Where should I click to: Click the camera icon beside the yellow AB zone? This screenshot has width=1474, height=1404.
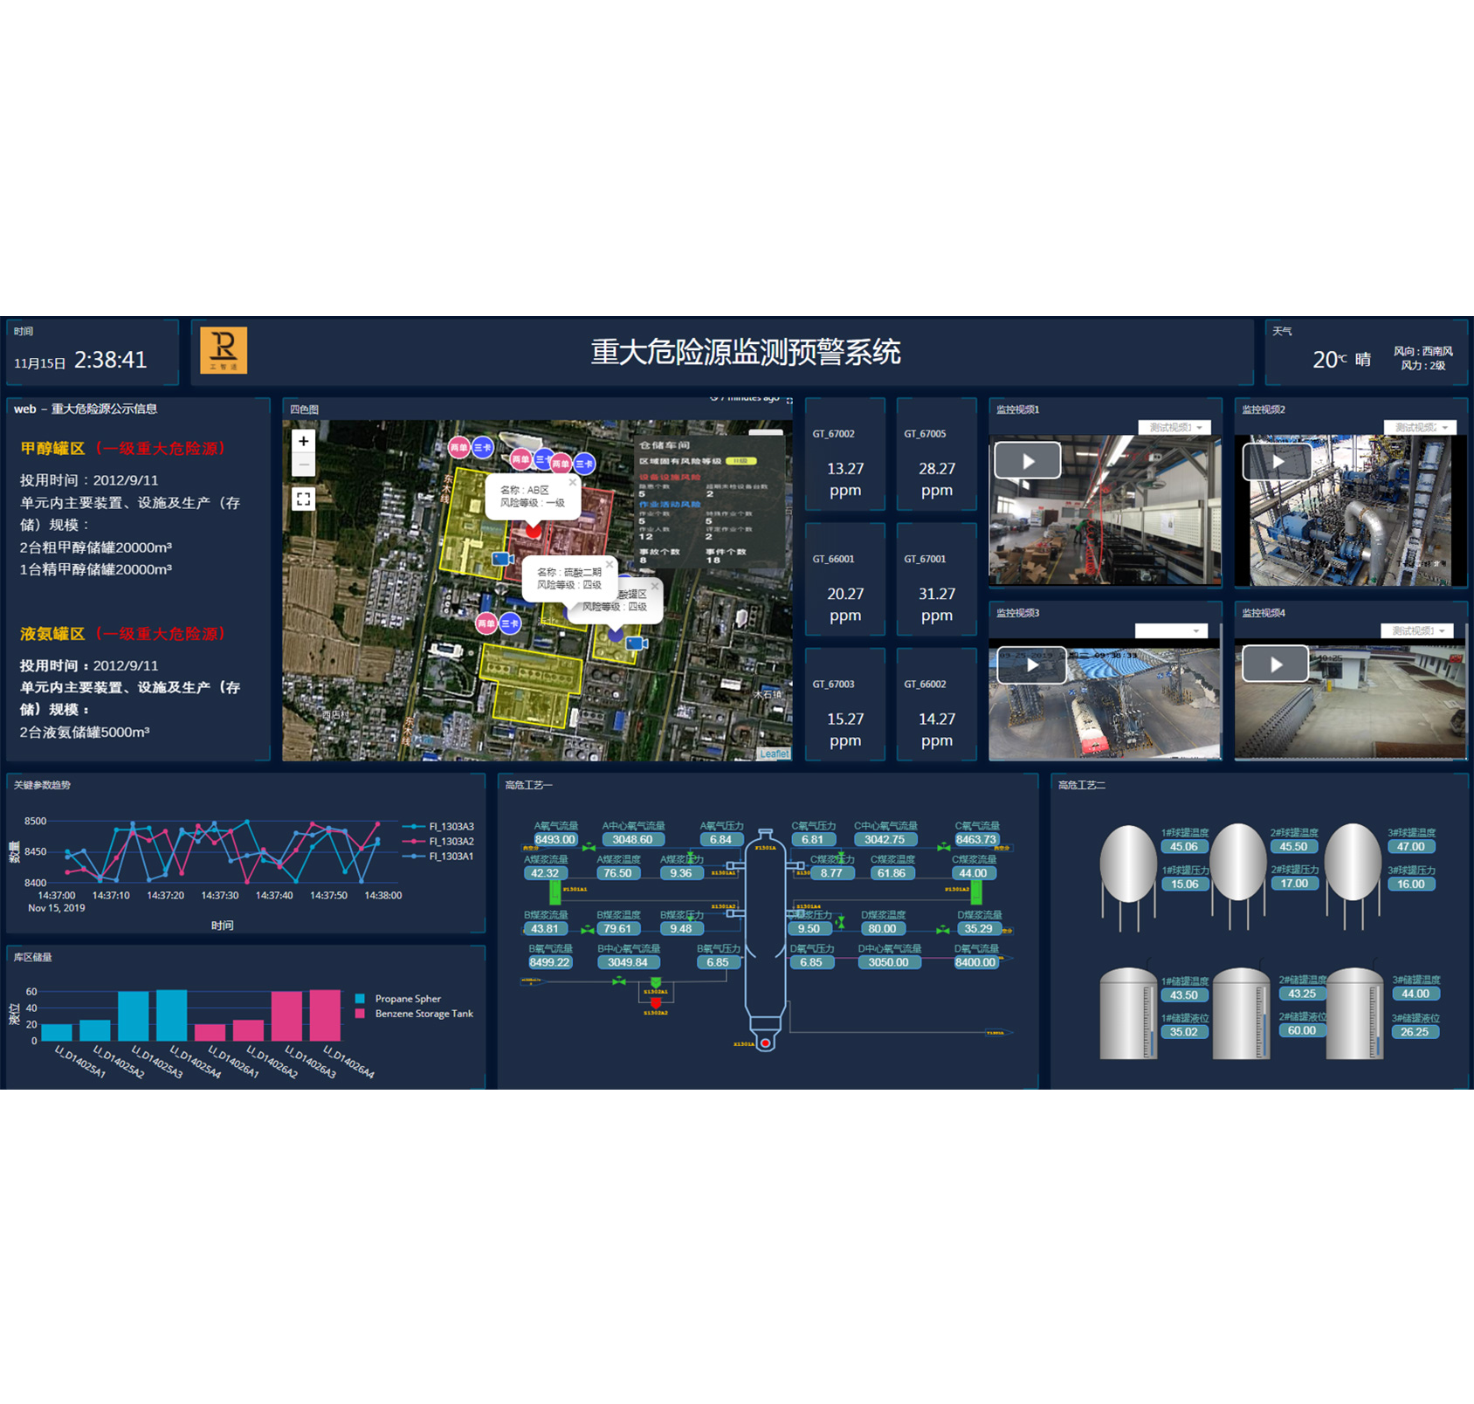[x=502, y=559]
